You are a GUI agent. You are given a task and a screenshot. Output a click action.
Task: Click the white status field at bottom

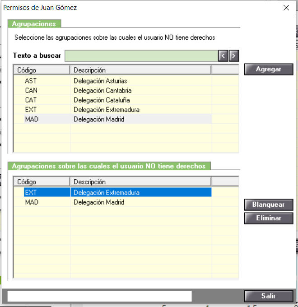point(99,296)
